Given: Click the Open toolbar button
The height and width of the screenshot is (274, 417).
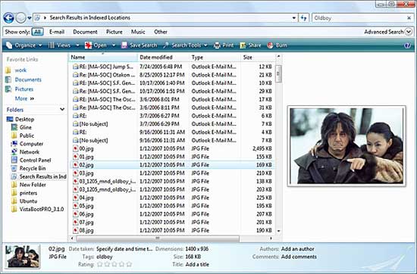Looking at the screenshot, I should [96, 45].
